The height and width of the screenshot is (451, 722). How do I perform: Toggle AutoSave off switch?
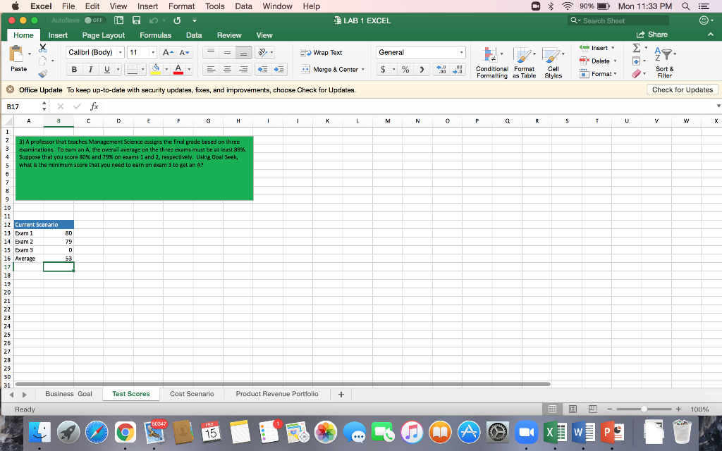pos(94,20)
